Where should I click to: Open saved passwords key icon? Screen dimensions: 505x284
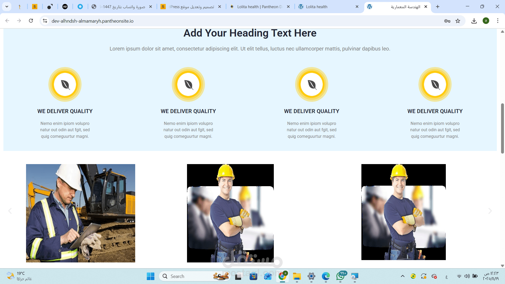pos(447,21)
